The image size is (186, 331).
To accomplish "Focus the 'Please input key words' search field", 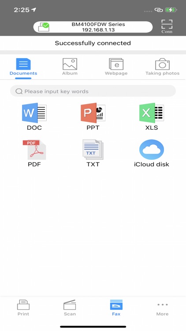I will coord(93,91).
